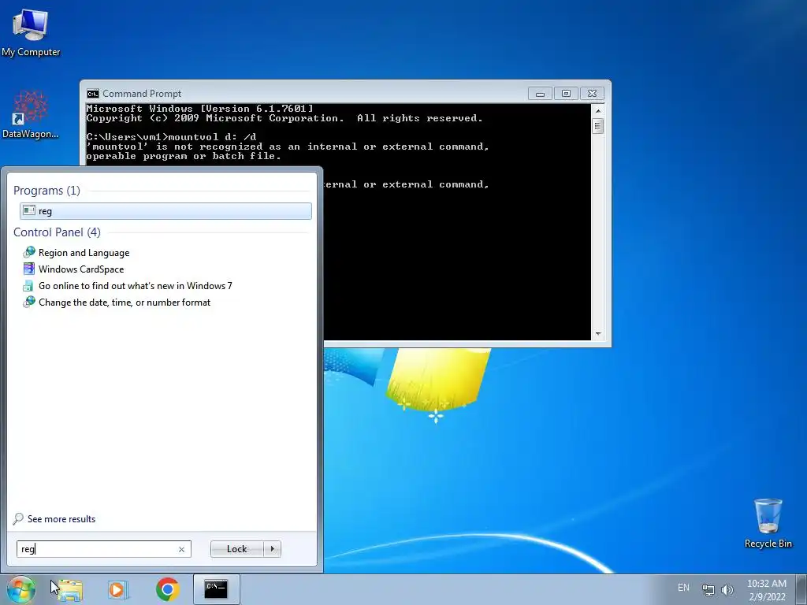Close the Command Prompt window

(x=592, y=94)
